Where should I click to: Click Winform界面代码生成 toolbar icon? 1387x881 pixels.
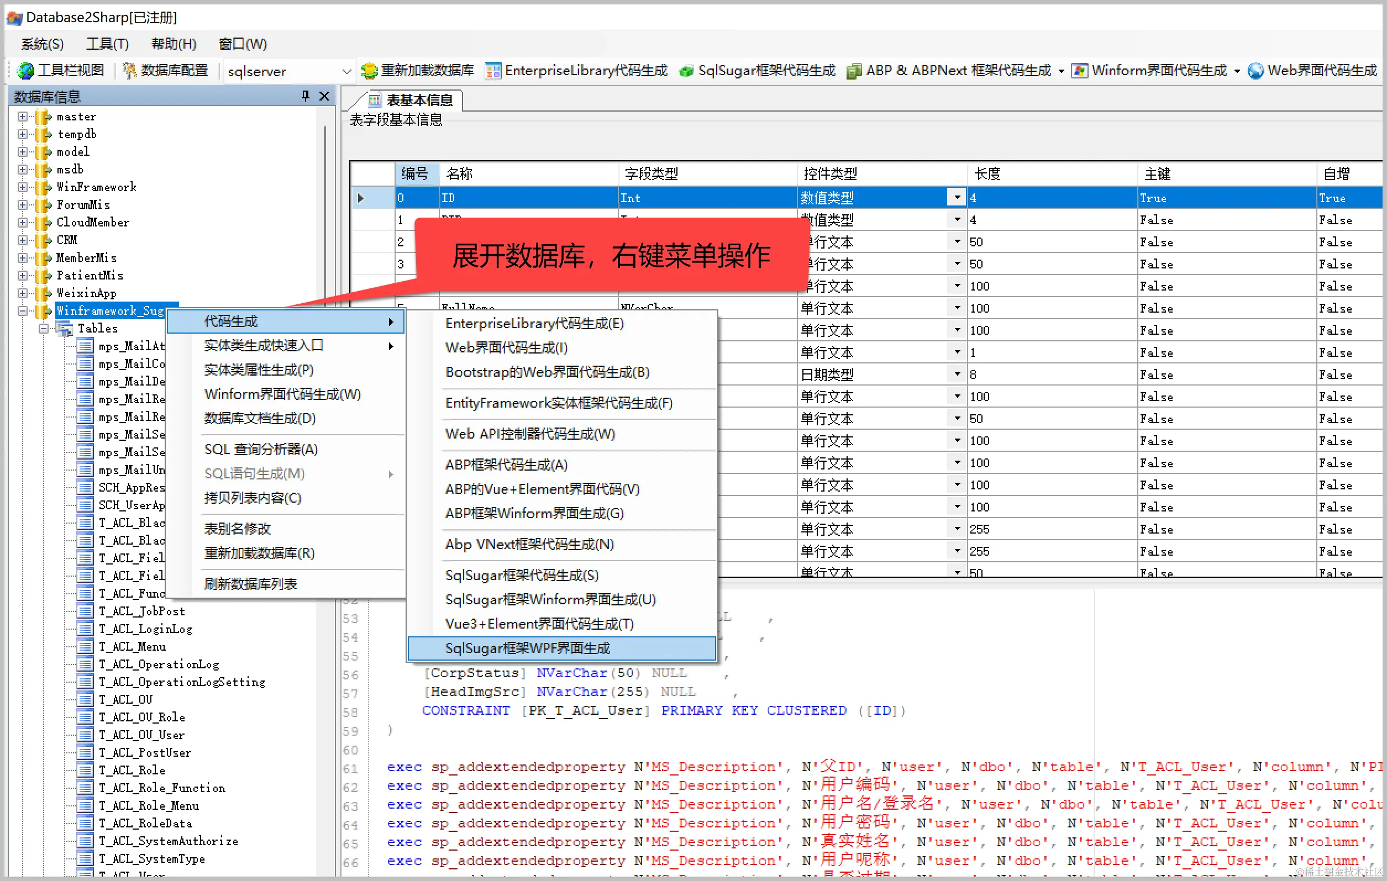[1079, 71]
